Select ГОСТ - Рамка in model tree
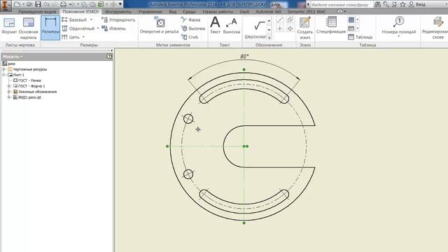Screen dimensions: 448x252 point(27,80)
